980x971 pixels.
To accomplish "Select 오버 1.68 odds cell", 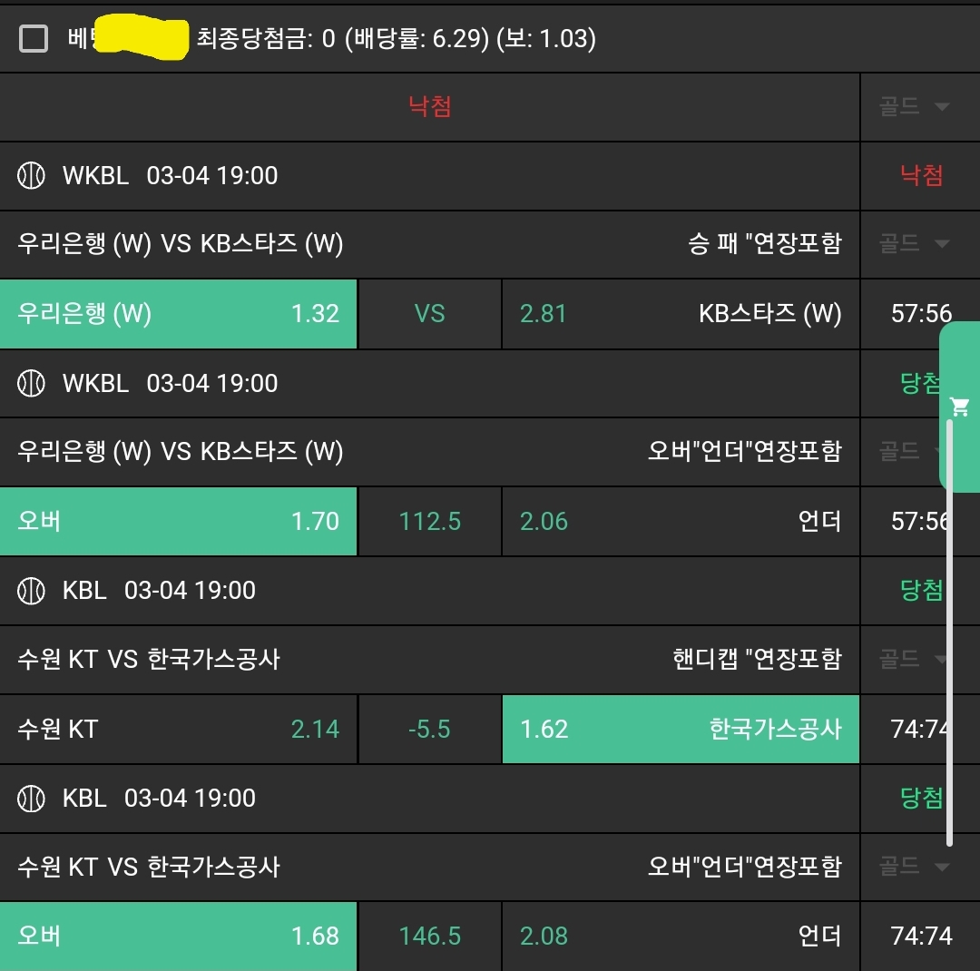I will pos(179,936).
